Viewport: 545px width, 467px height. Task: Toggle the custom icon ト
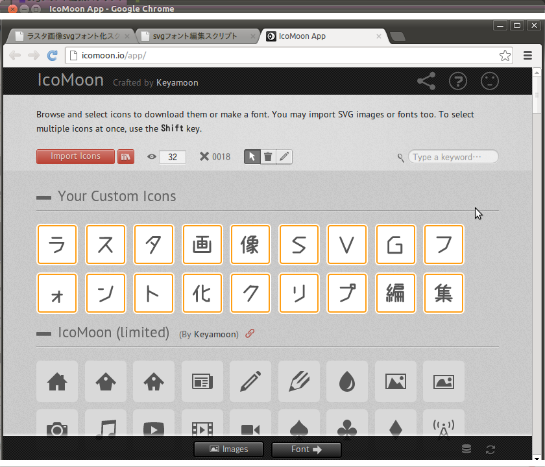[x=154, y=293]
